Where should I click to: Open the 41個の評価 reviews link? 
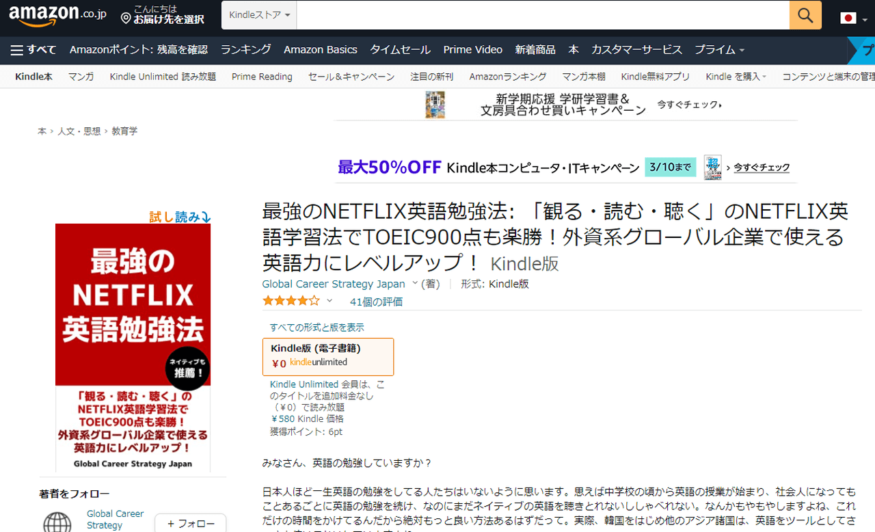coord(376,302)
